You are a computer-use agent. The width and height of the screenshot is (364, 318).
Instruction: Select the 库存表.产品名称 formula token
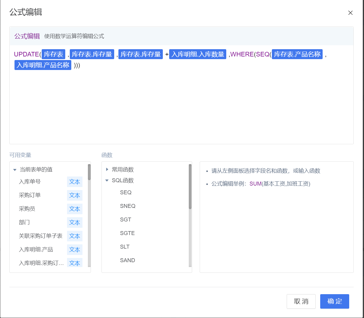297,54
